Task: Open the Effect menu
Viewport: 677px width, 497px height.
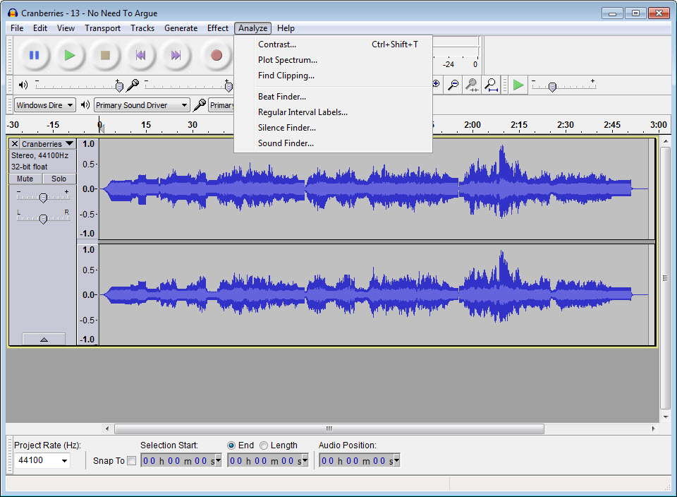Action: tap(218, 28)
